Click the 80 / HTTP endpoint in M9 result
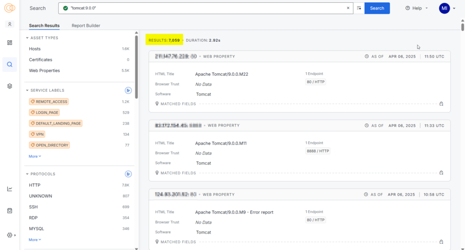The image size is (465, 250). [316, 220]
